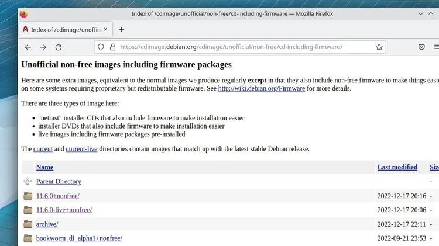Click the Debian favicon on the tab

26,29
